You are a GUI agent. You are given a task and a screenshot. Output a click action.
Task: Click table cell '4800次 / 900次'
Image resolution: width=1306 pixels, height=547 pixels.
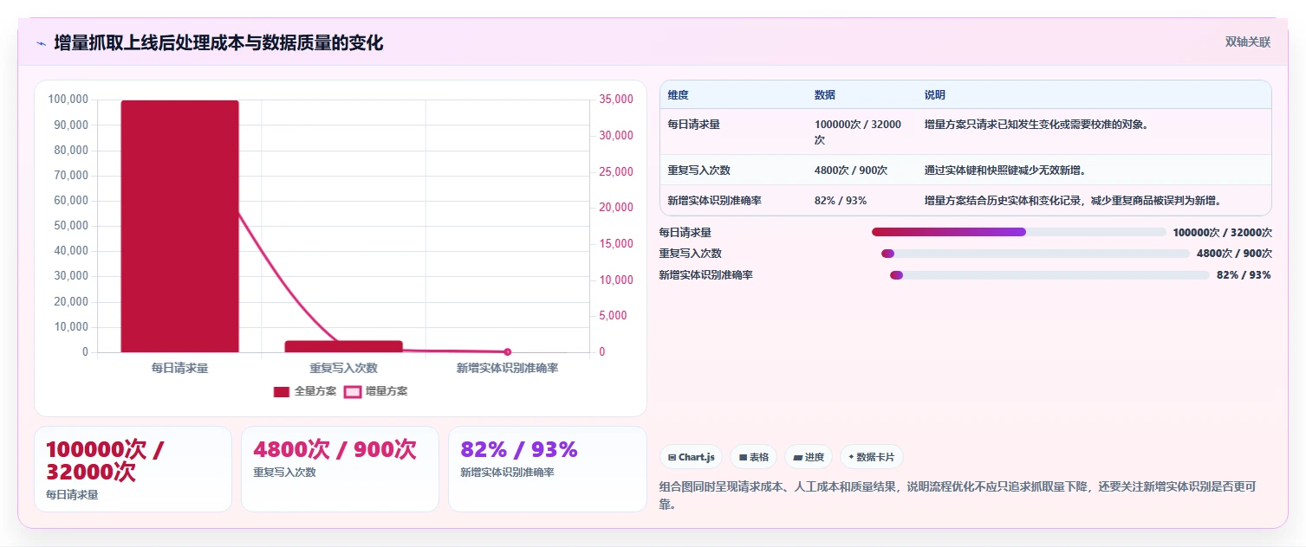[x=851, y=171]
